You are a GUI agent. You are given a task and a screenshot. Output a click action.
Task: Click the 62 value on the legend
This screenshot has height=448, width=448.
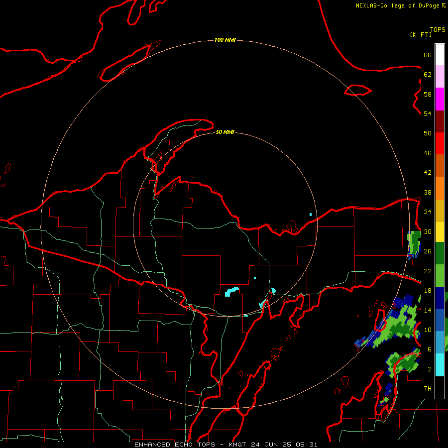(x=428, y=75)
